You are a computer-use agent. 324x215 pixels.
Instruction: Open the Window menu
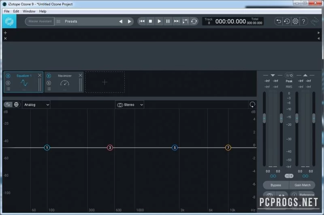[29, 11]
